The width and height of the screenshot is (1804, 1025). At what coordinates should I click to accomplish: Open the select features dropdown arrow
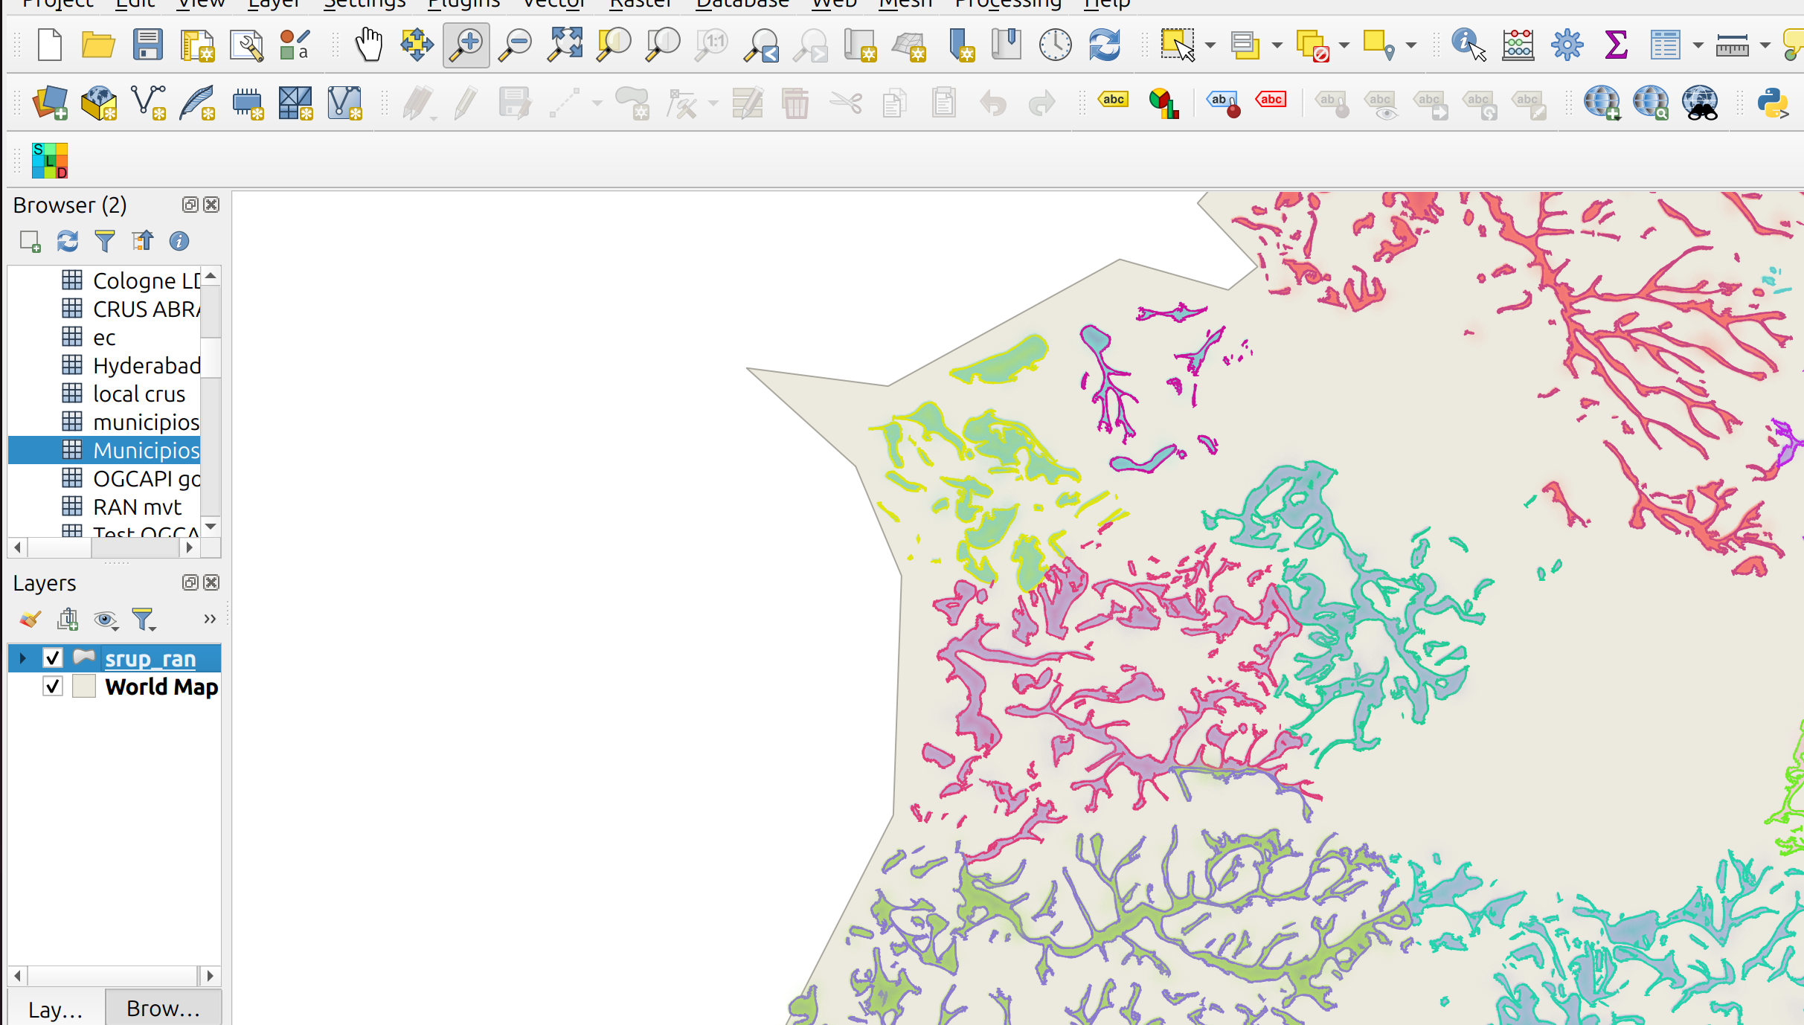tap(1210, 45)
